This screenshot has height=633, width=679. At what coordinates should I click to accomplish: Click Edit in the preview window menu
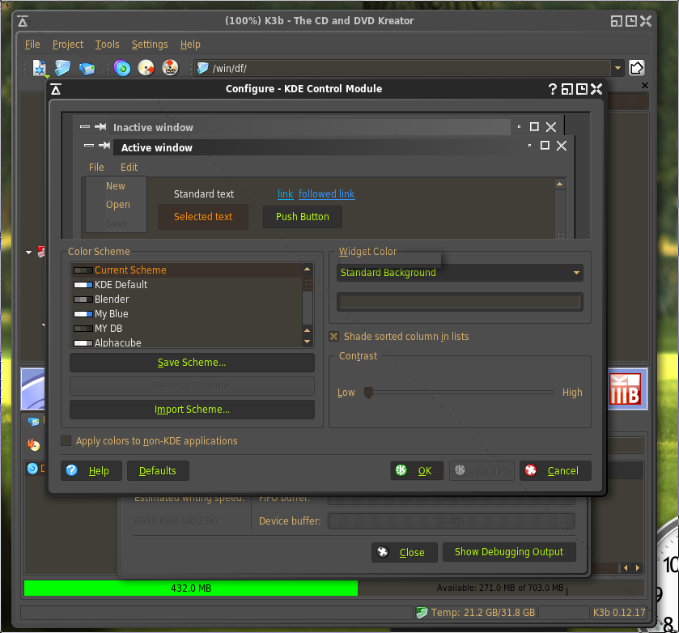(129, 168)
